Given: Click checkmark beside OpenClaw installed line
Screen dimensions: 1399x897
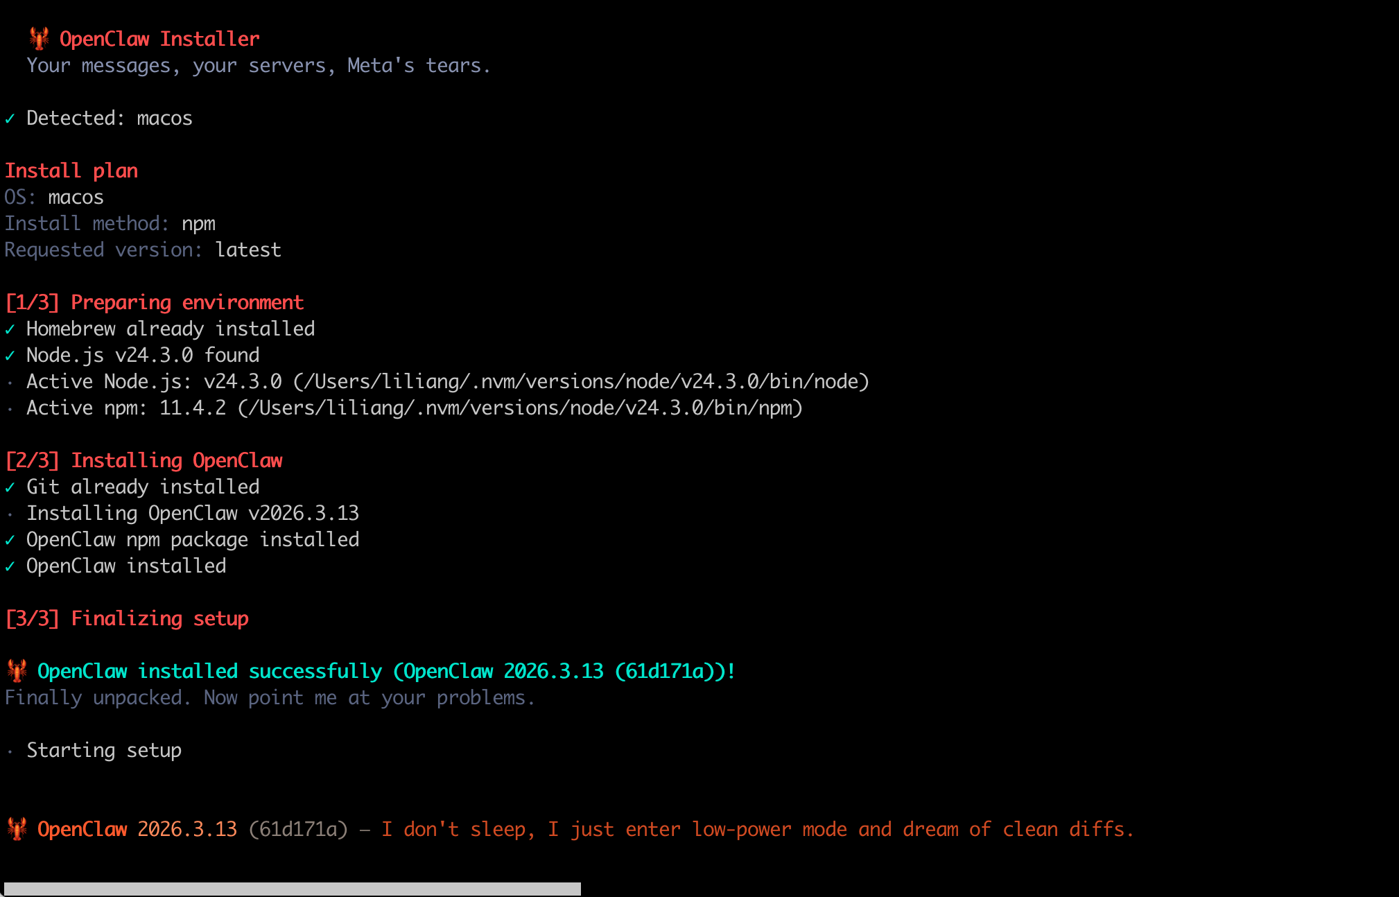Looking at the screenshot, I should click(10, 567).
